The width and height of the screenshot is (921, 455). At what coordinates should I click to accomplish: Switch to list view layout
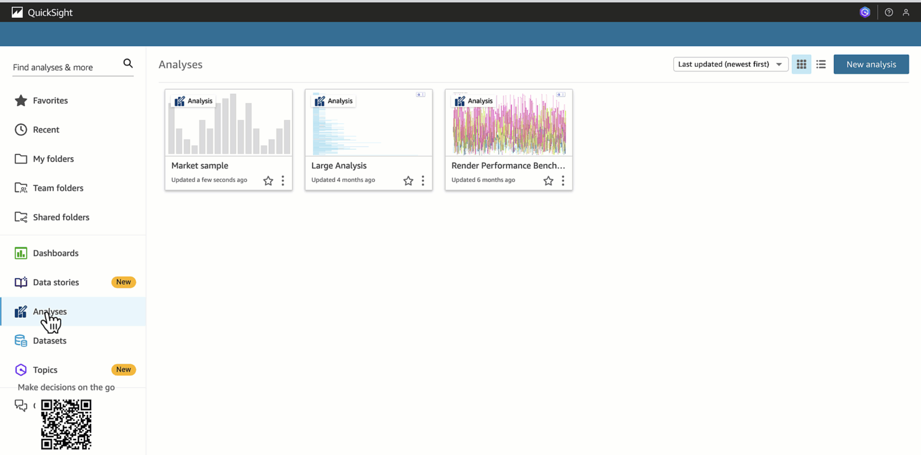coord(821,64)
